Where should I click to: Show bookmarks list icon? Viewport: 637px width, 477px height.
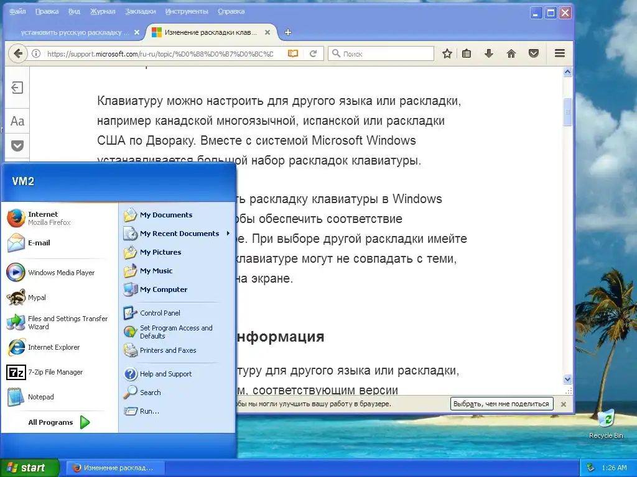pos(467,53)
